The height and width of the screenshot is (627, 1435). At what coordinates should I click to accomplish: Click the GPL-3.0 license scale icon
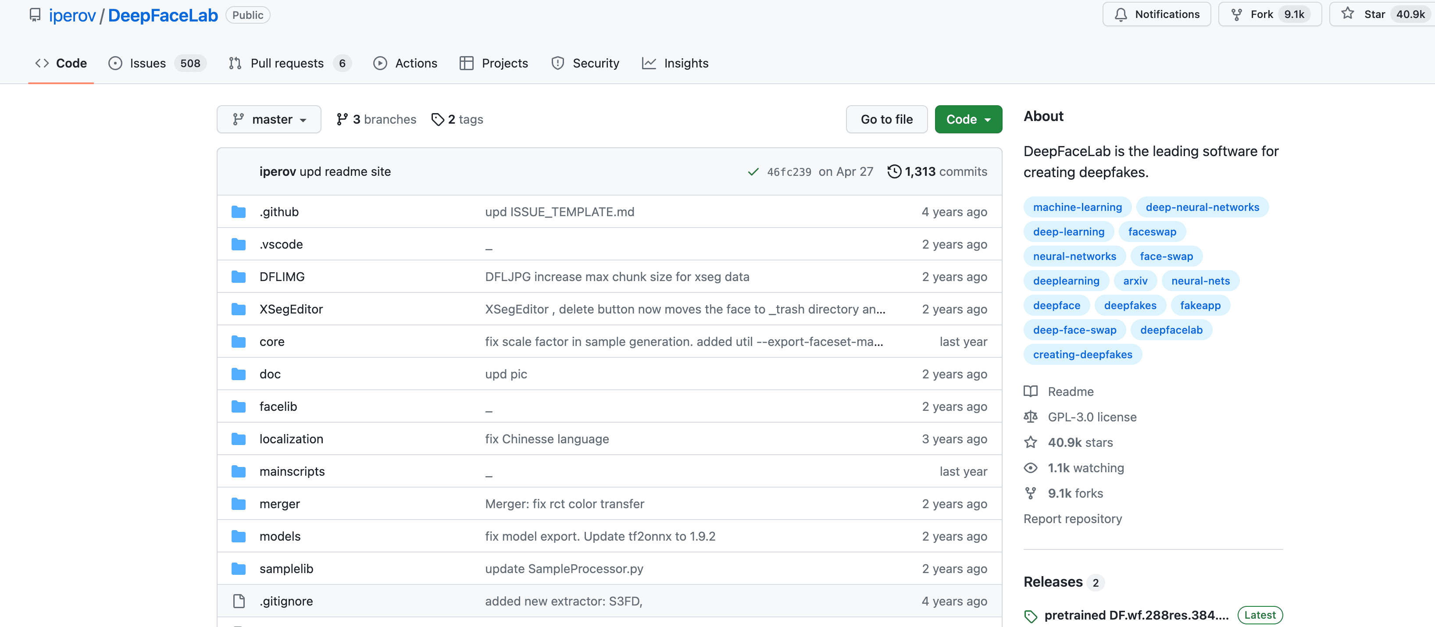click(x=1031, y=417)
